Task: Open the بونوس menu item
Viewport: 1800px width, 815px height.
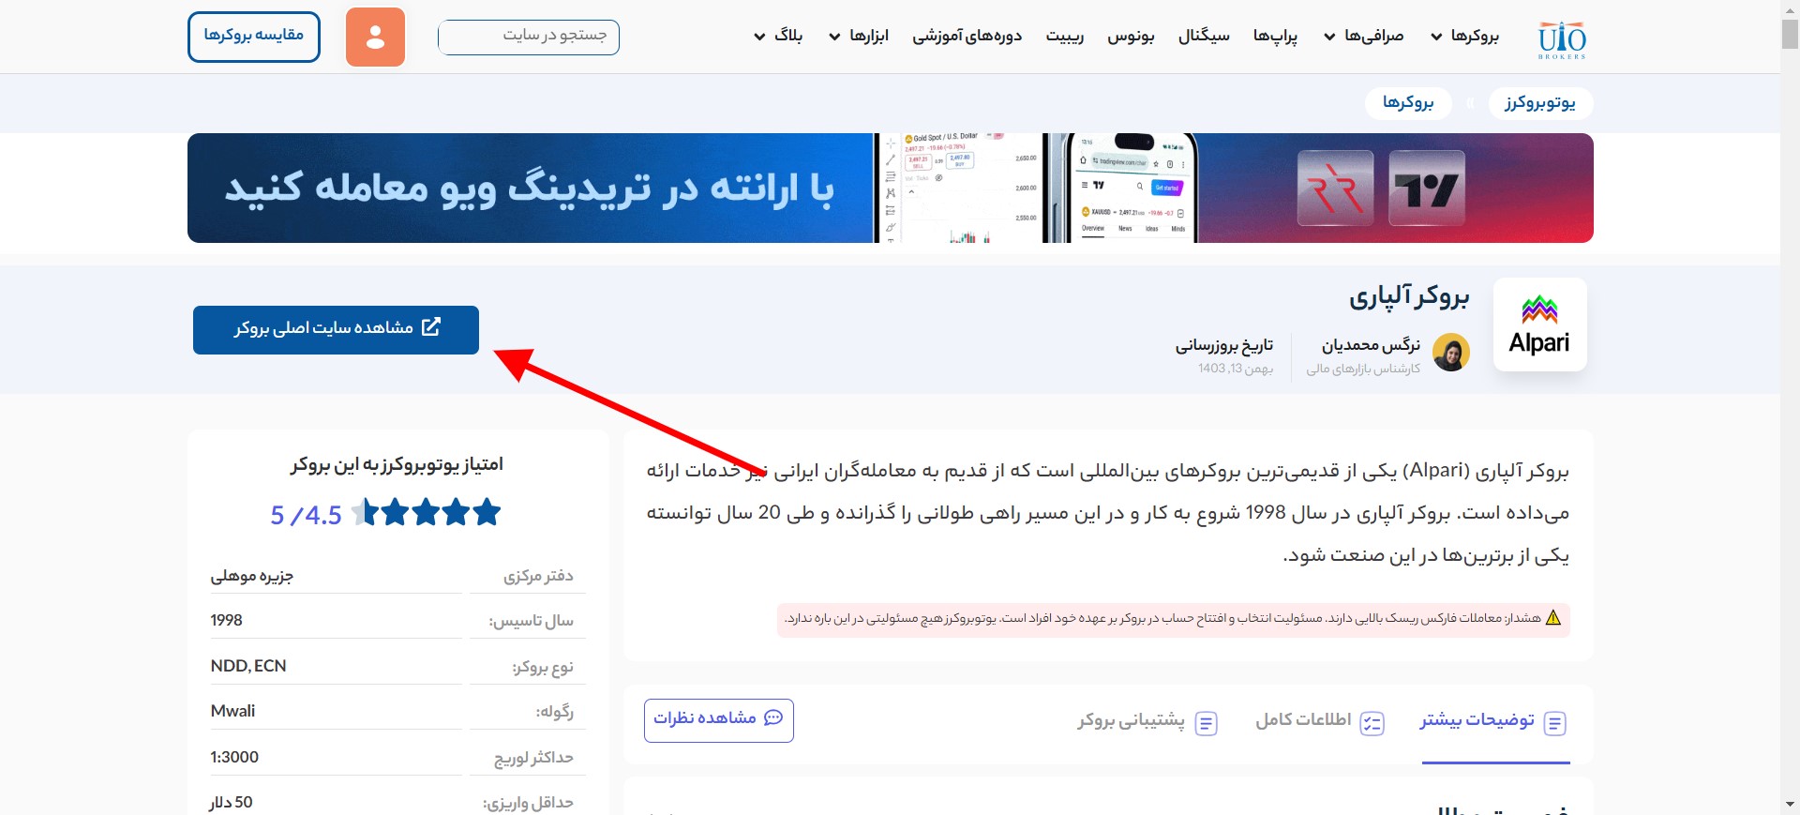Action: pos(1131,36)
